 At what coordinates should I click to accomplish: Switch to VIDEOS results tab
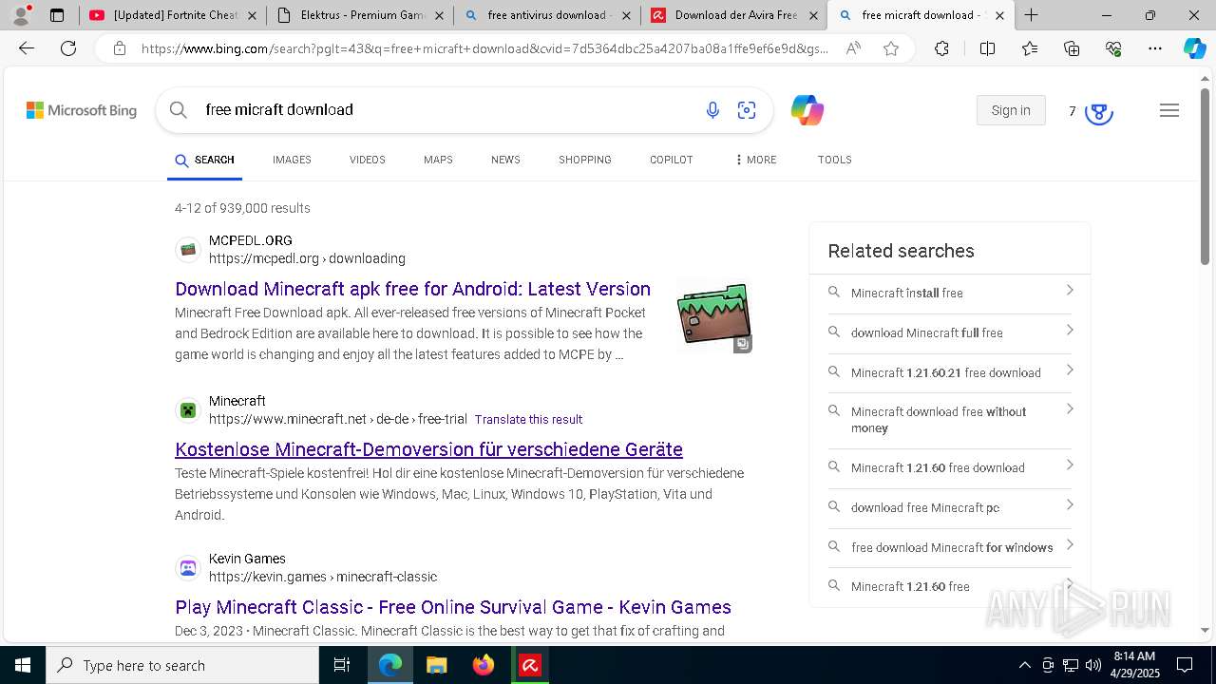coord(367,160)
